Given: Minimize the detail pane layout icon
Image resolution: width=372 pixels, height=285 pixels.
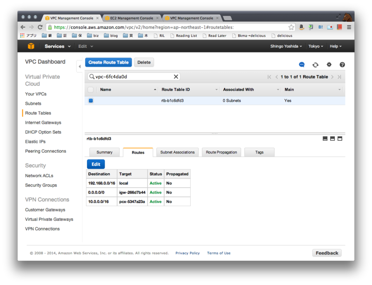Looking at the screenshot, I should pos(325,139).
